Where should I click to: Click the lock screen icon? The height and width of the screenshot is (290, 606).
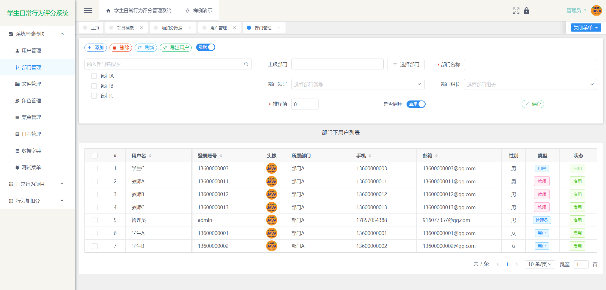pyautogui.click(x=526, y=11)
